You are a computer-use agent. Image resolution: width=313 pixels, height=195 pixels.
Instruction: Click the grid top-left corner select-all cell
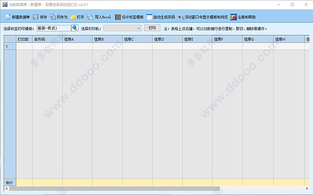click(10, 39)
